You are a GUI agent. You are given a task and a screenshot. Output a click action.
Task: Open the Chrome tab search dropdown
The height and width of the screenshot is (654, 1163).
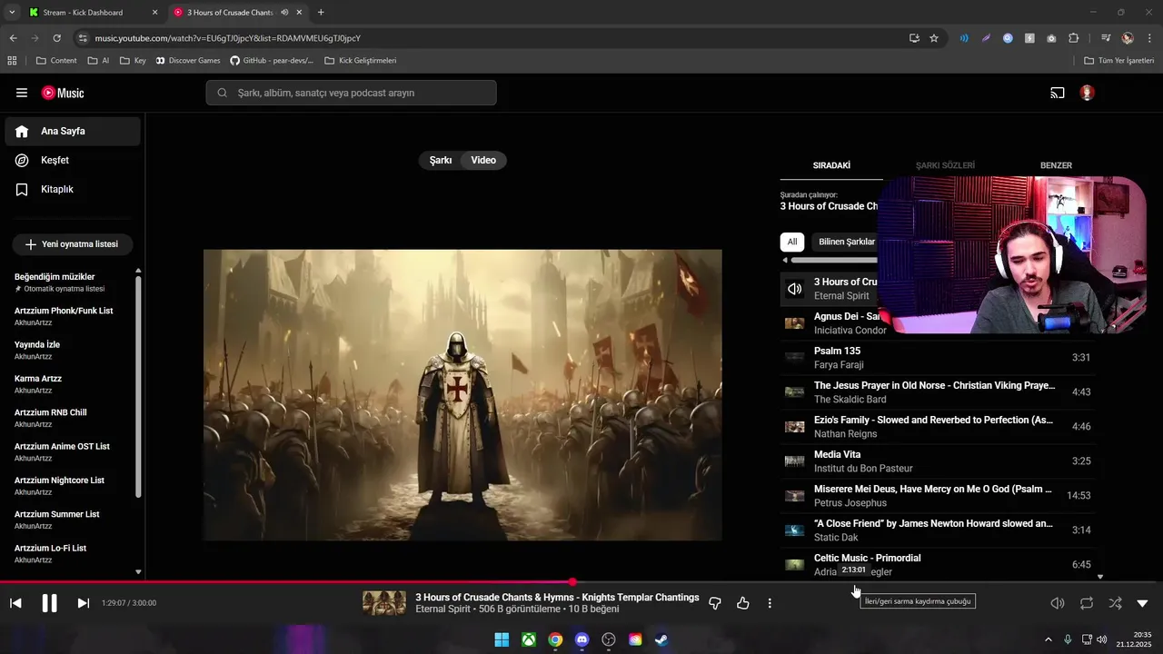point(12,13)
